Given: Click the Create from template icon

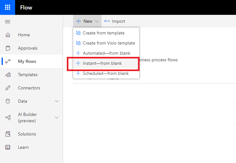Looking at the screenshot, I should point(78,33).
